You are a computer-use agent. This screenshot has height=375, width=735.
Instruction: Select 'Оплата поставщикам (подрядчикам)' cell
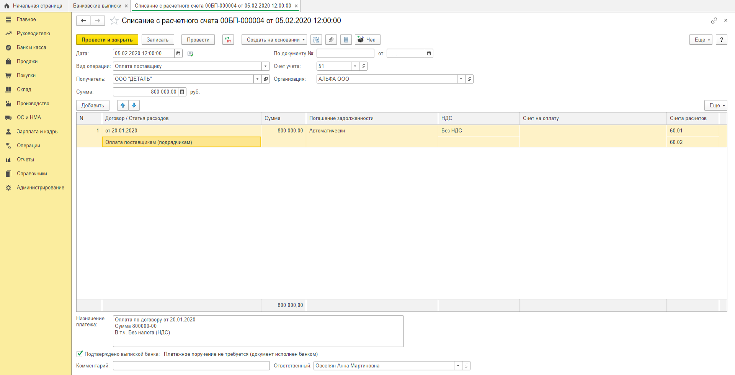point(181,142)
